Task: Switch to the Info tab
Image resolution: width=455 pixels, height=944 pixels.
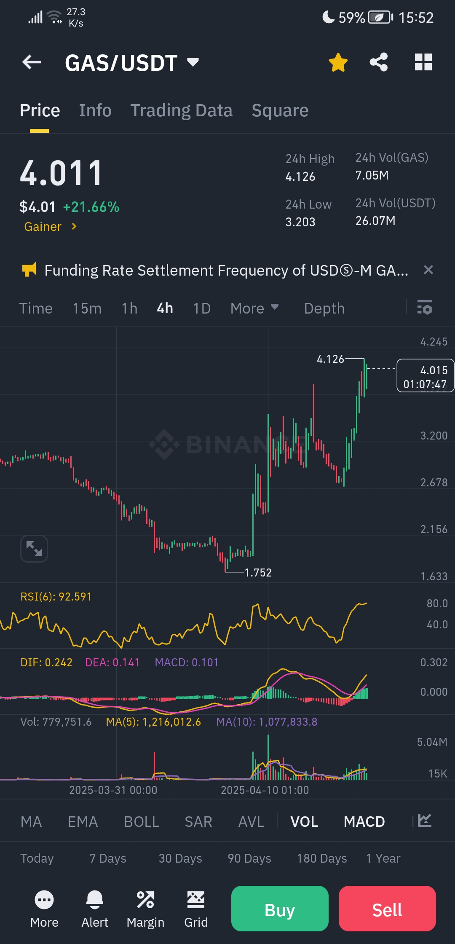Action: 95,110
